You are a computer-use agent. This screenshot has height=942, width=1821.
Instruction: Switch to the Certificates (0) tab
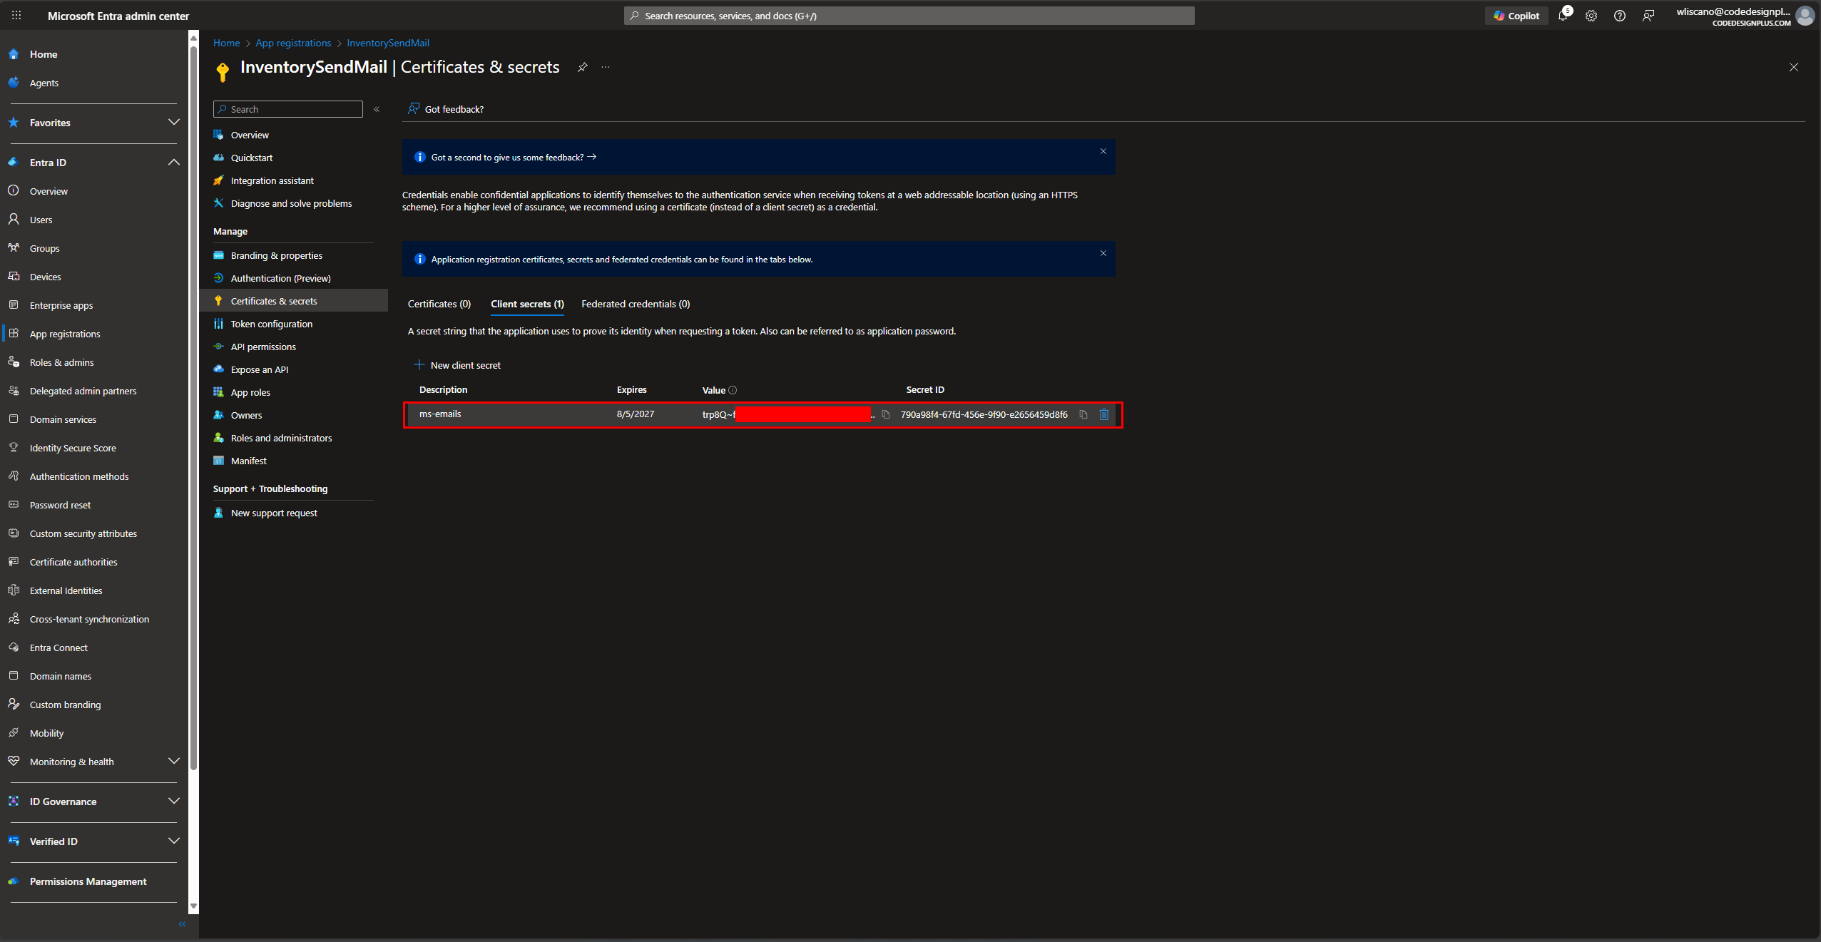click(439, 304)
